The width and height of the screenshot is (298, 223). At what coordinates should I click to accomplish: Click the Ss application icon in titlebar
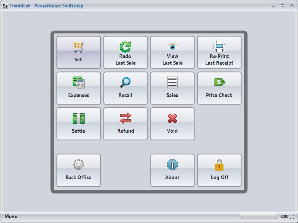pos(5,5)
